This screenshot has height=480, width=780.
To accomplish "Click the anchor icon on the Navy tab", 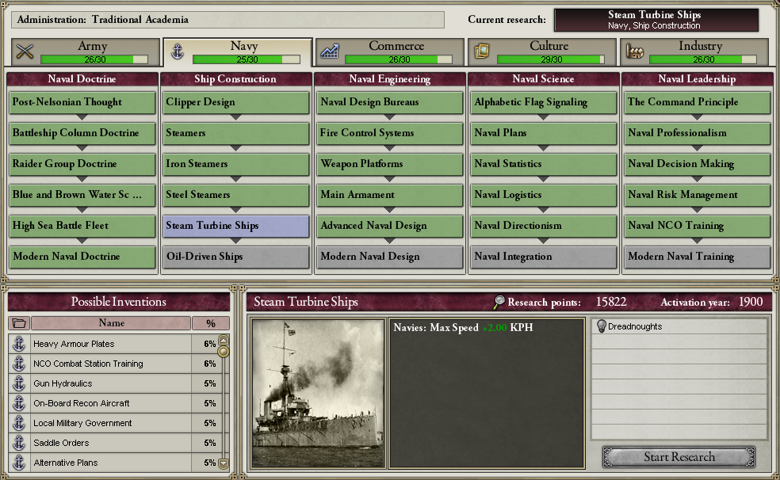I will 178,51.
